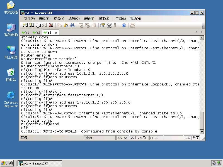This screenshot has width=223, height=167.
Task: Click the blue Help question icon
Action: [124, 25]
